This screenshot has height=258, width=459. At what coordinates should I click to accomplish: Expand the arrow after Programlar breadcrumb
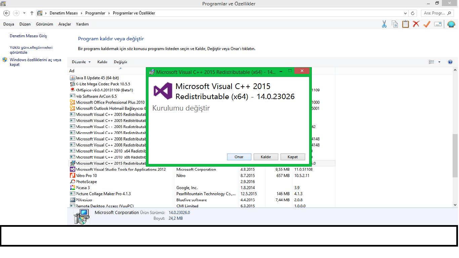(x=109, y=13)
